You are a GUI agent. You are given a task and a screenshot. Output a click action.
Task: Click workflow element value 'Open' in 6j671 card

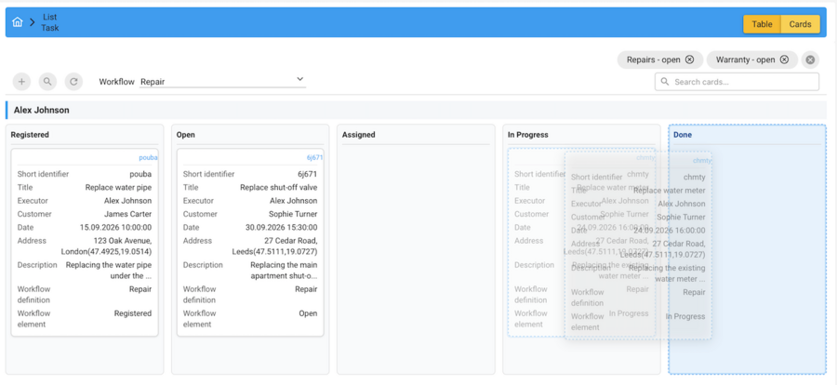coord(308,313)
